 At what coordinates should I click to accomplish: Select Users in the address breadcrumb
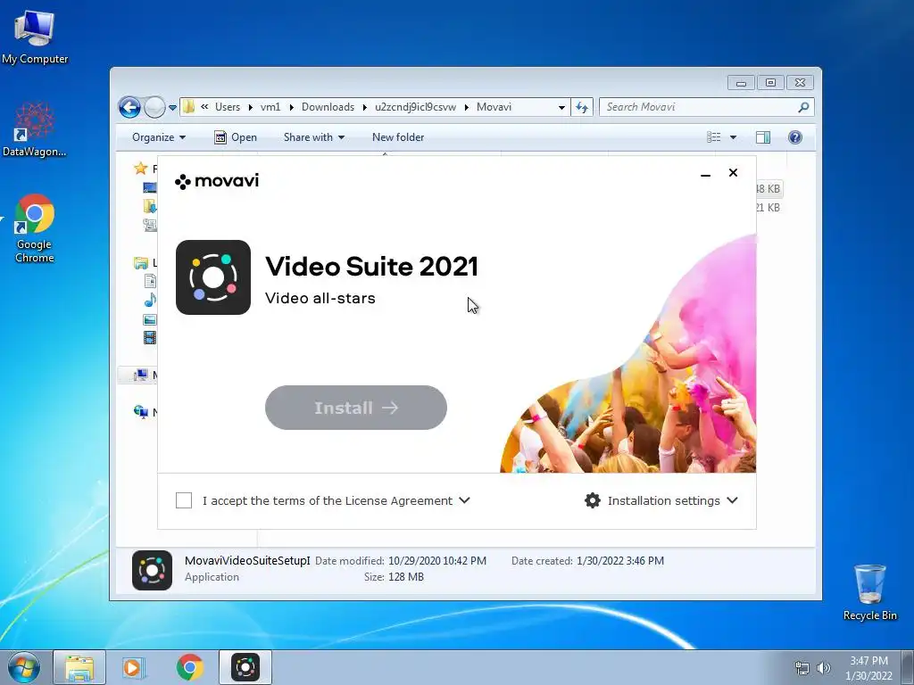(x=228, y=107)
